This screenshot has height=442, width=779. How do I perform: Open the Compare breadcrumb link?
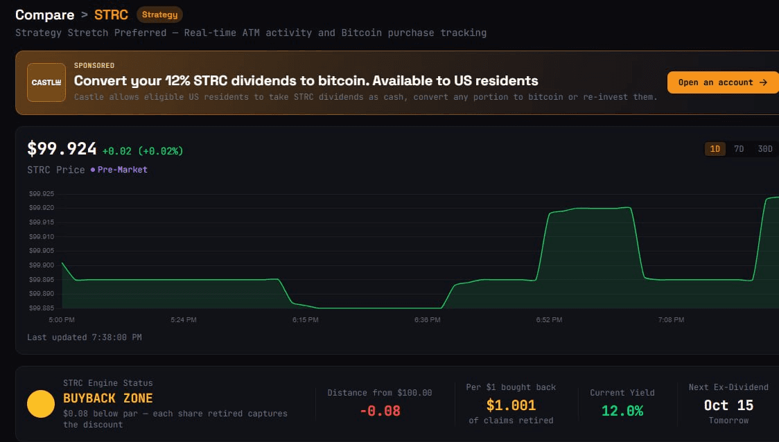[x=45, y=15]
